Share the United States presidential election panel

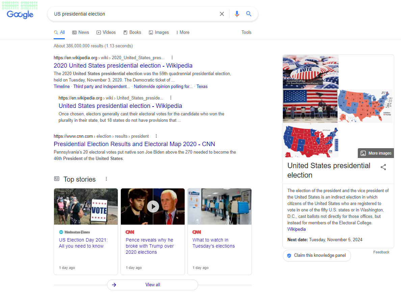(383, 167)
